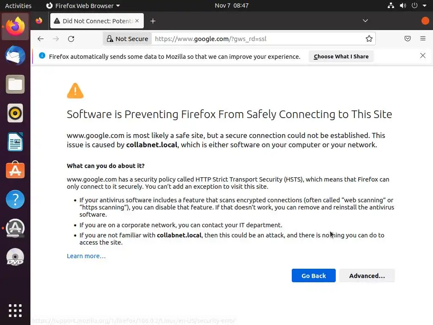This screenshot has width=433, height=325.
Task: Click the Advanced… button
Action: coord(367,275)
